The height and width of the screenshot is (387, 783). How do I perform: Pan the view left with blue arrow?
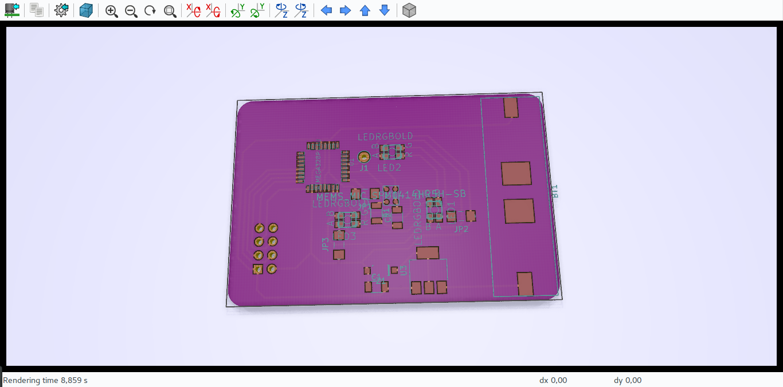click(x=327, y=10)
